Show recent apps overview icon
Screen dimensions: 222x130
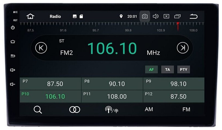(x=177, y=17)
